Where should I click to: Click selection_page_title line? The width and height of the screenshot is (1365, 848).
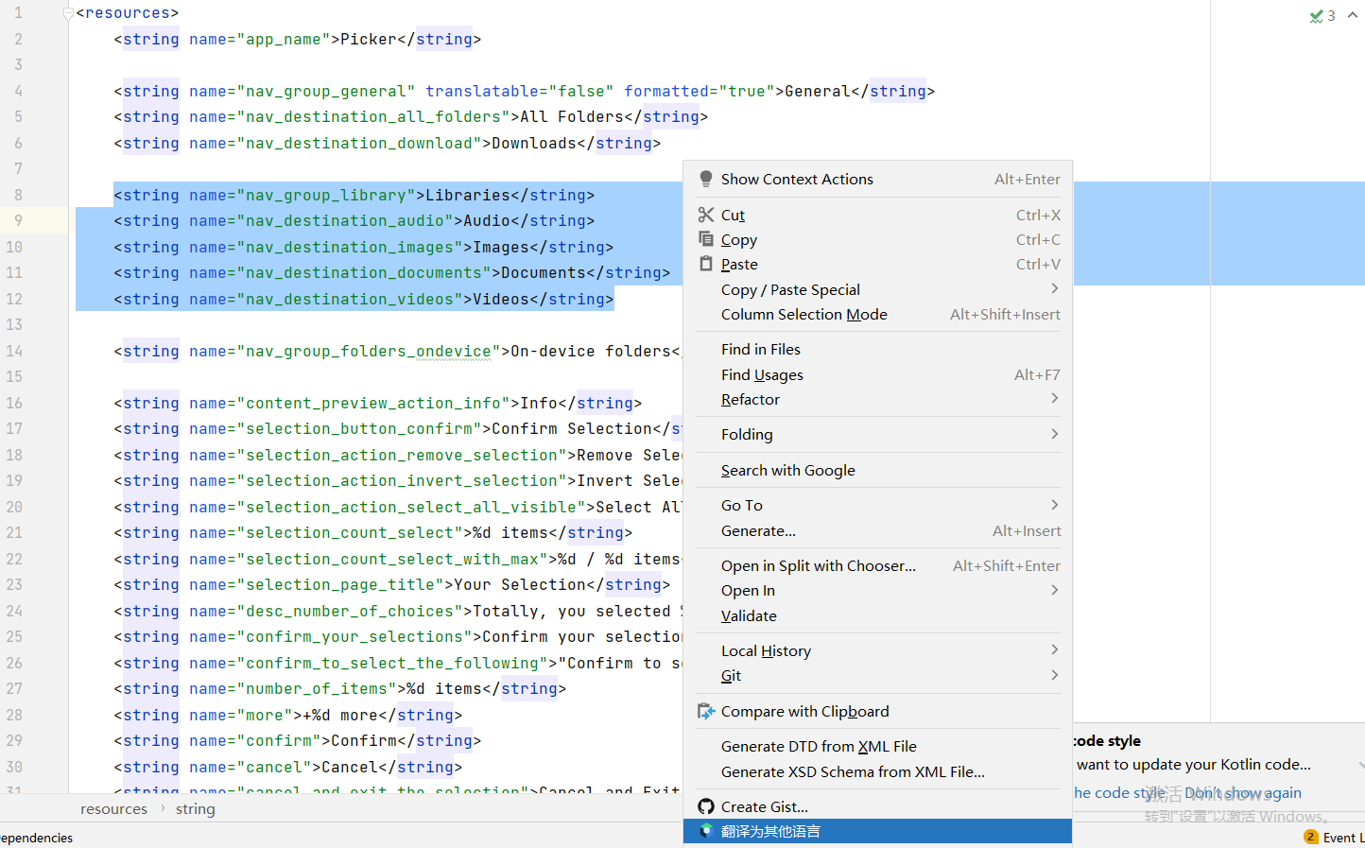point(392,584)
